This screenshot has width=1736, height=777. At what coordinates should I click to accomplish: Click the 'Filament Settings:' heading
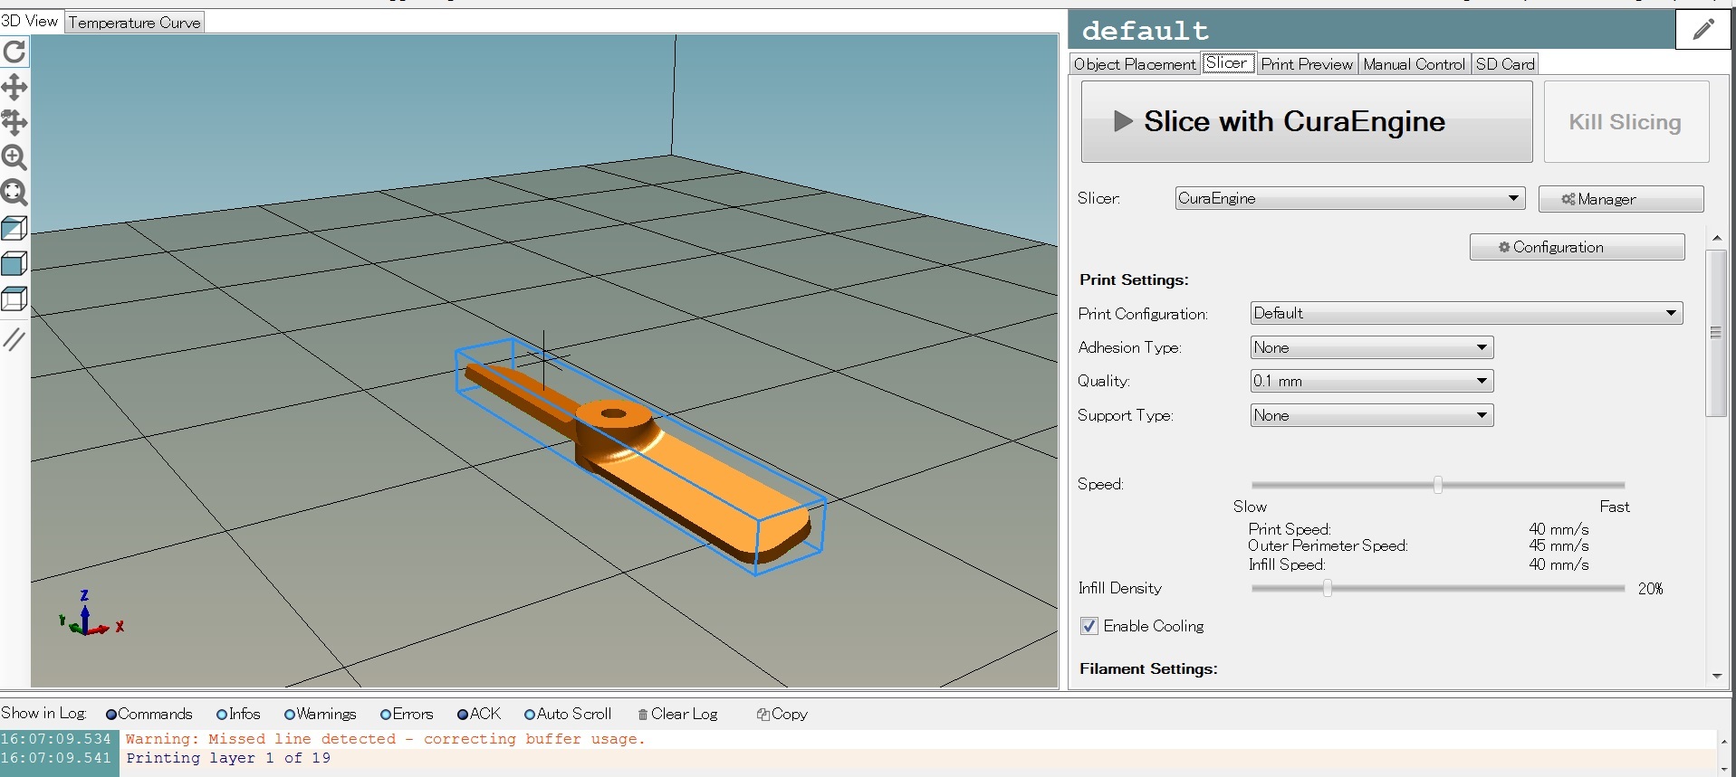1148,668
